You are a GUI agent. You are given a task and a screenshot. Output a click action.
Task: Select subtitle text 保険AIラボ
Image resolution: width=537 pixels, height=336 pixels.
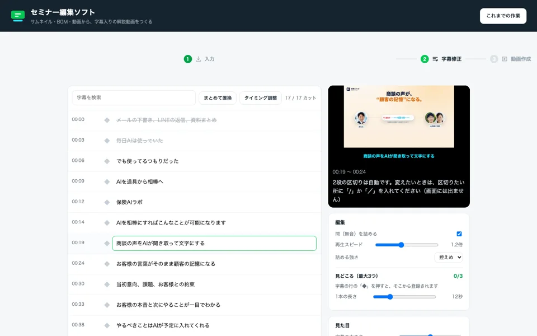click(x=129, y=202)
